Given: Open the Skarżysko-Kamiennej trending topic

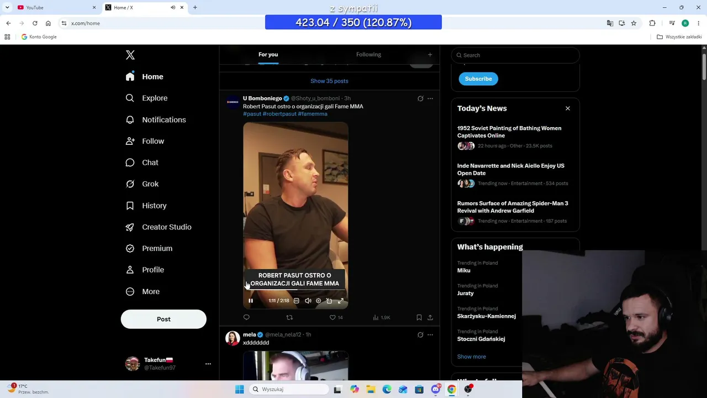Looking at the screenshot, I should tap(487, 316).
